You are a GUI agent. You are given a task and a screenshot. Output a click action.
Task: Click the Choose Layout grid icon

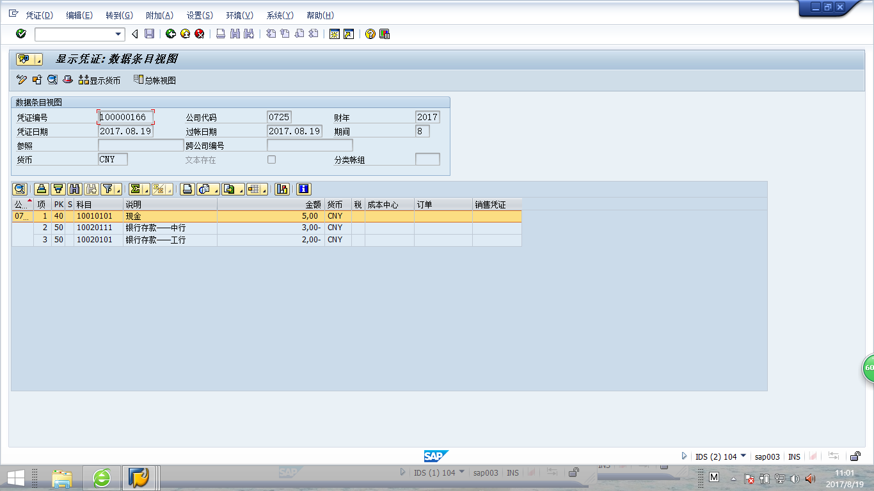coord(254,189)
